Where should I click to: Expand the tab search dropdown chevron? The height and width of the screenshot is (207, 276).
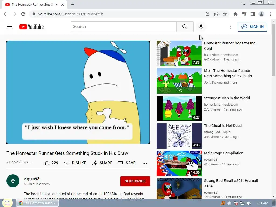point(244,5)
